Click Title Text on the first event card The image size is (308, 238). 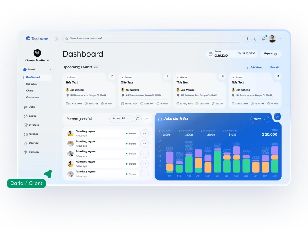click(x=72, y=82)
